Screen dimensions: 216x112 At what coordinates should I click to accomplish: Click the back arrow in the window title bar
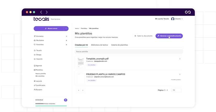(41, 12)
